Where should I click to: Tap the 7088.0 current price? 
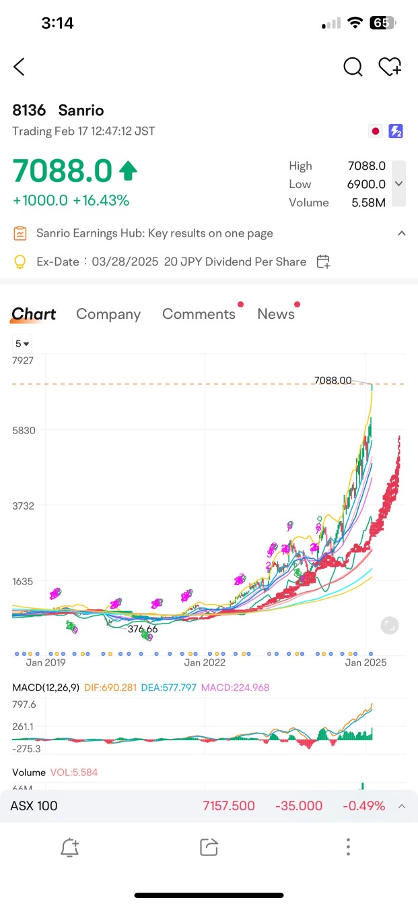(x=62, y=171)
